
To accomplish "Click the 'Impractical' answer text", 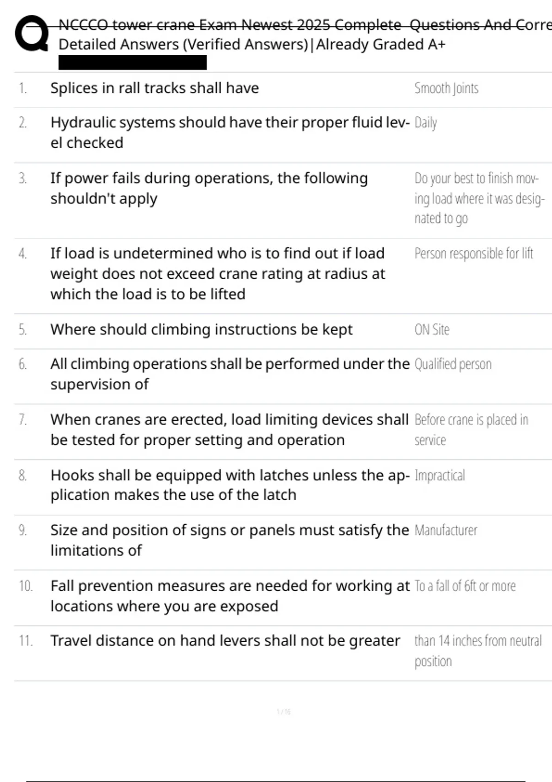I will pyautogui.click(x=439, y=475).
